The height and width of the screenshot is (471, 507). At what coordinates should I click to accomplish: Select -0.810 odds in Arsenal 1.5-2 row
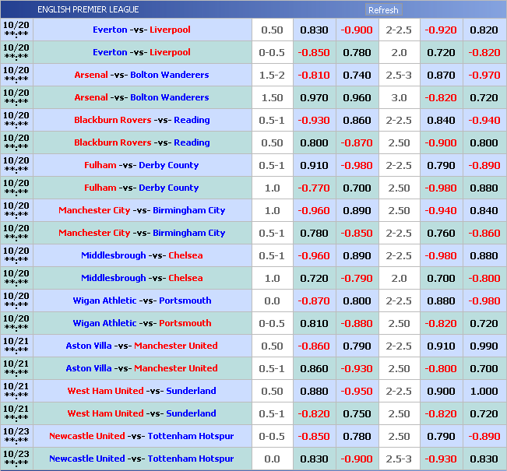point(314,76)
